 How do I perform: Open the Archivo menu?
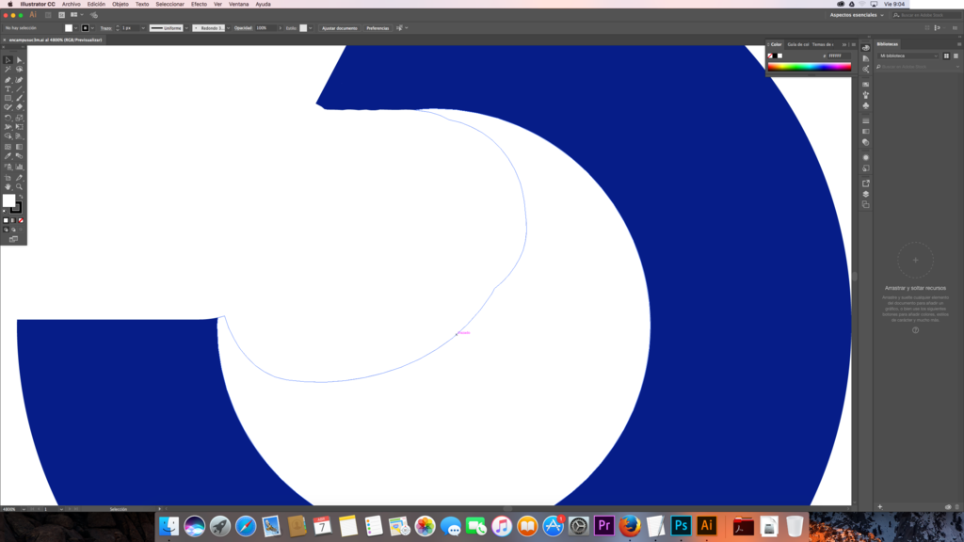coord(71,5)
